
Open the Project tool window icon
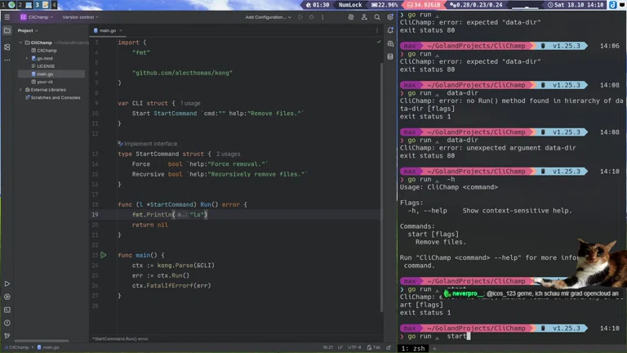(7, 30)
